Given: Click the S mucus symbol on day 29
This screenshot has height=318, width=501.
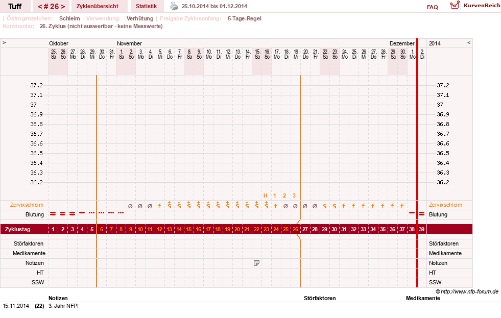Looking at the screenshot, I should click(x=325, y=207).
